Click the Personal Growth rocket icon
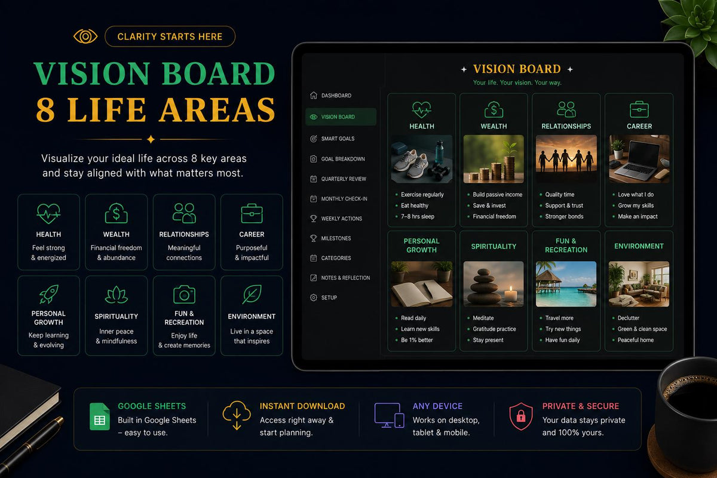The image size is (717, 478). 48,294
